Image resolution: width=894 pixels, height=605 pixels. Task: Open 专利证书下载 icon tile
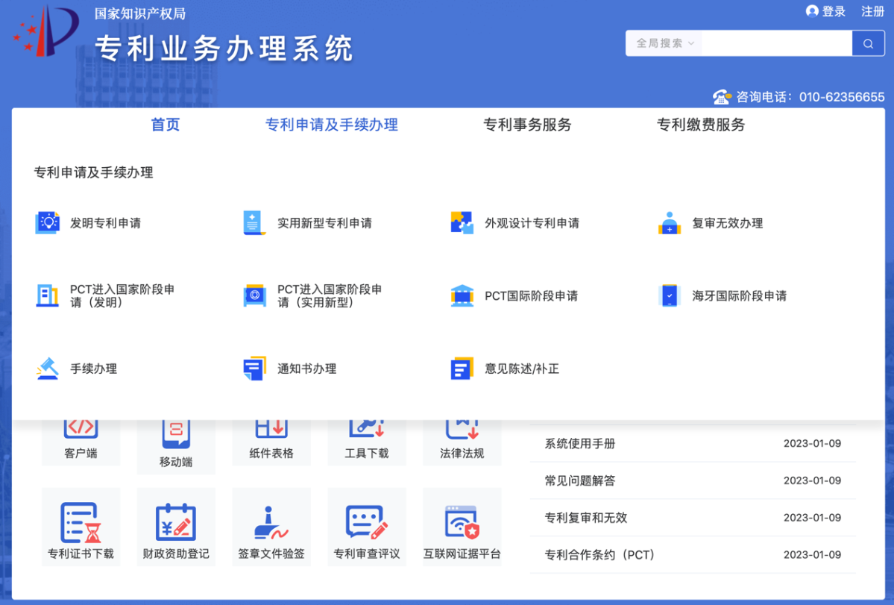click(x=81, y=522)
